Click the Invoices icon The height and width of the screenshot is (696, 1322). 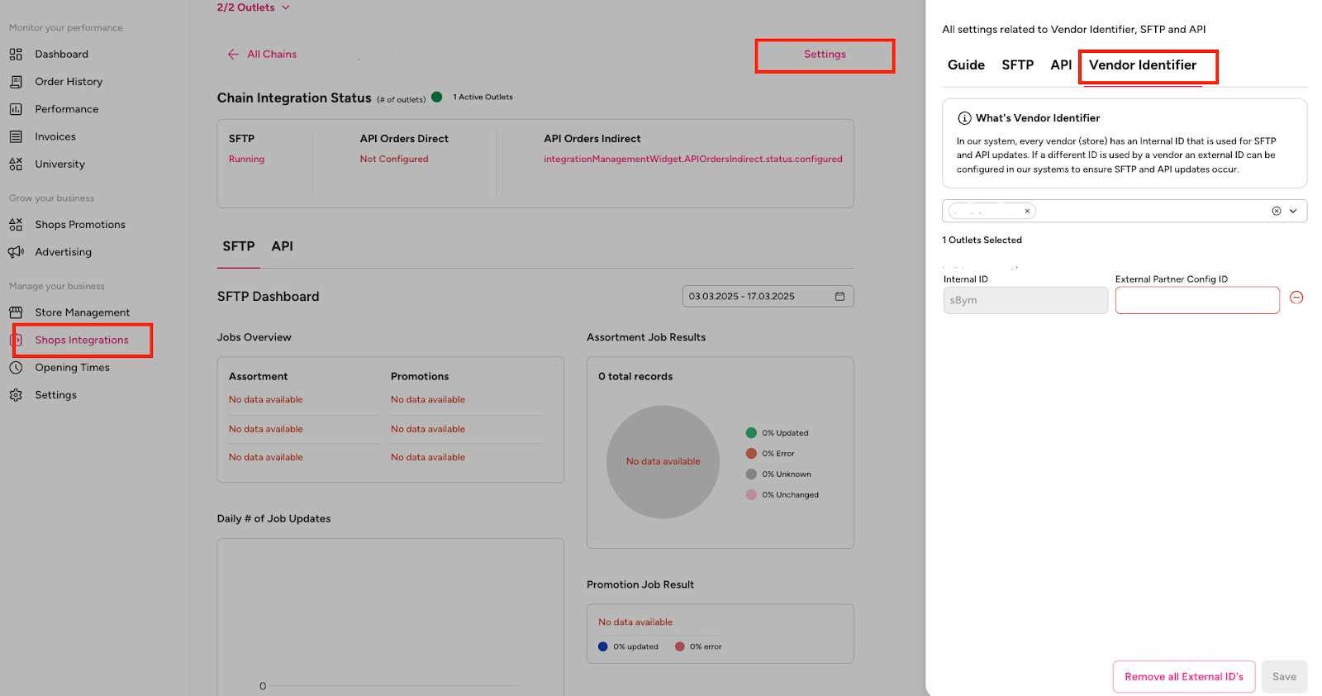coord(16,136)
